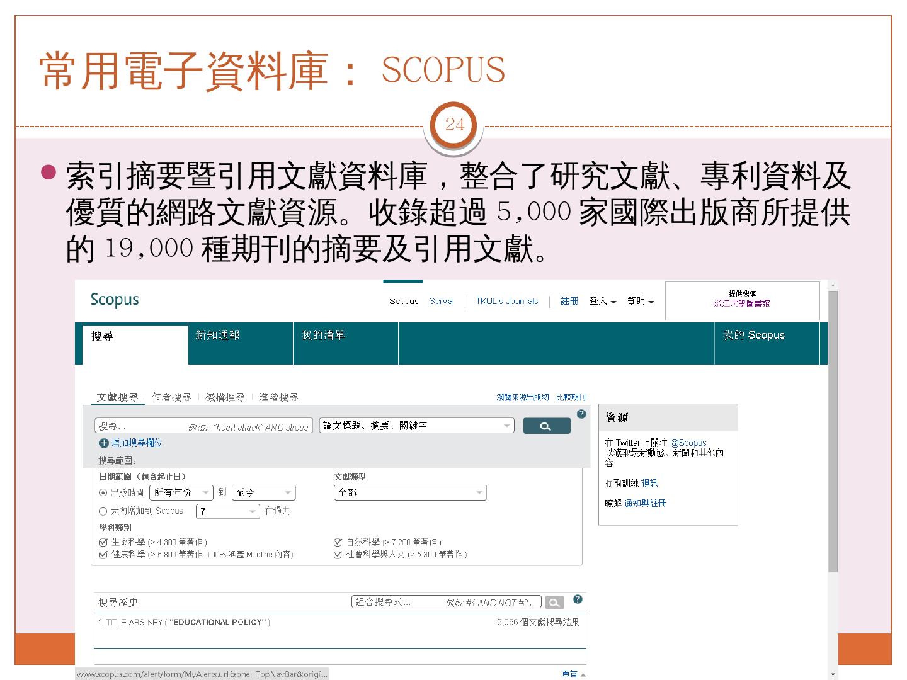
Task: Click the scrollbar up arrow
Action: point(833,286)
